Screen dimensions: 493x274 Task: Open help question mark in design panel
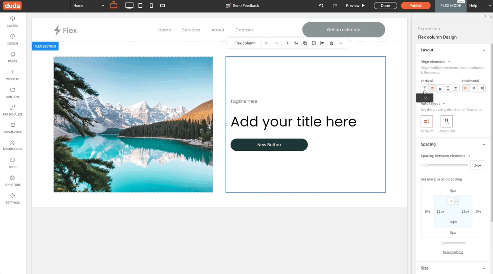click(x=485, y=17)
